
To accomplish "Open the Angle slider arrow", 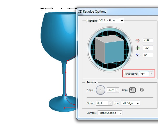I will (117, 90).
